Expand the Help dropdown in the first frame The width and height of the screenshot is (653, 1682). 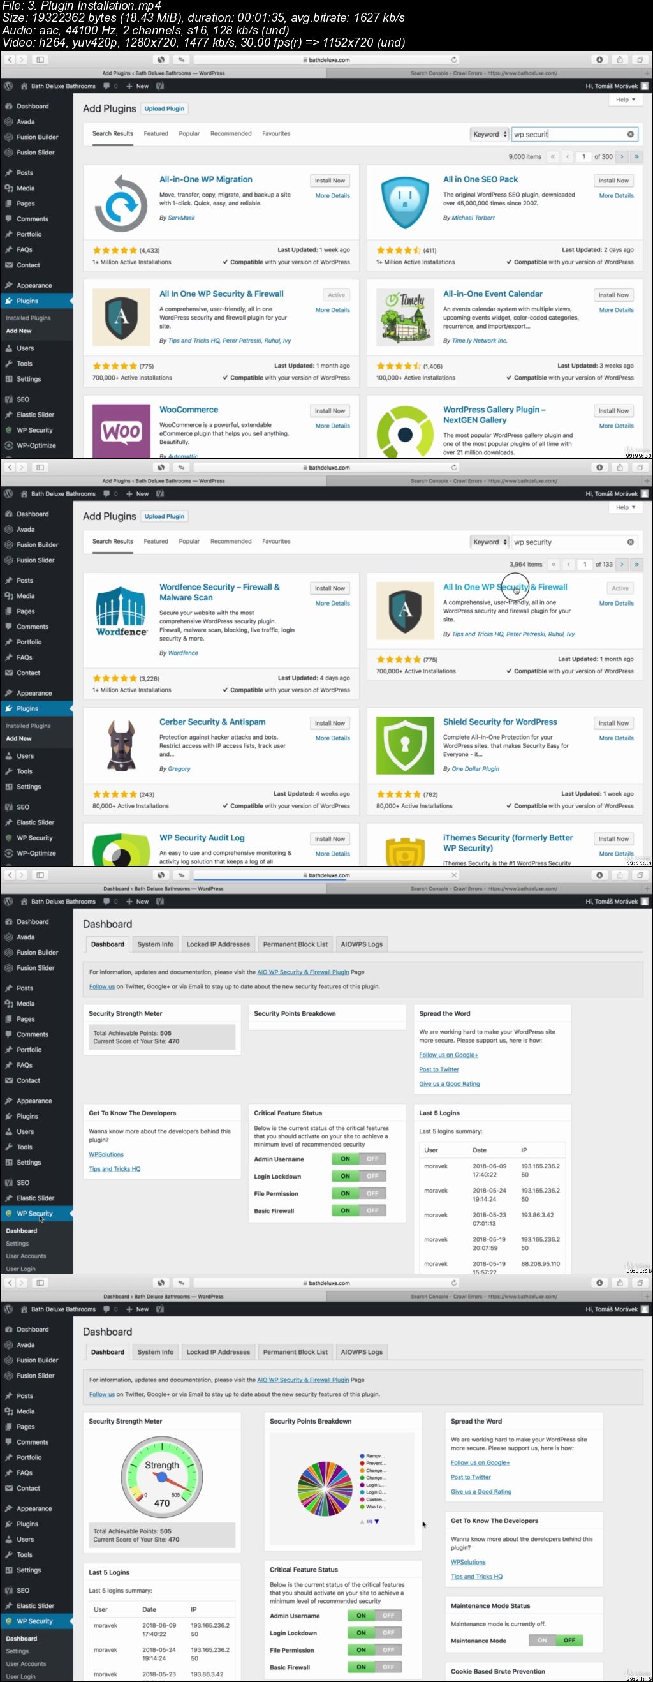625,100
